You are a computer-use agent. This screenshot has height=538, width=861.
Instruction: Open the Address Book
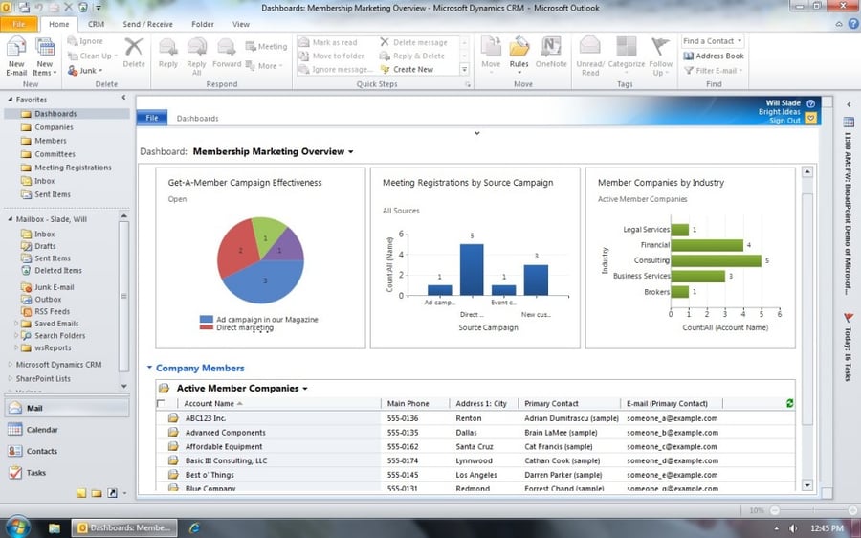point(714,56)
